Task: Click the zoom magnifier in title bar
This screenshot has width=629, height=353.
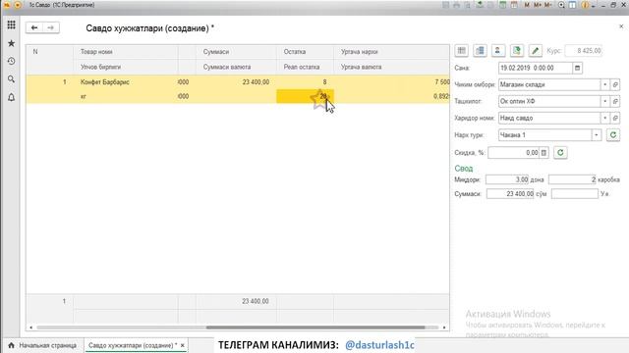Action: [x=561, y=5]
